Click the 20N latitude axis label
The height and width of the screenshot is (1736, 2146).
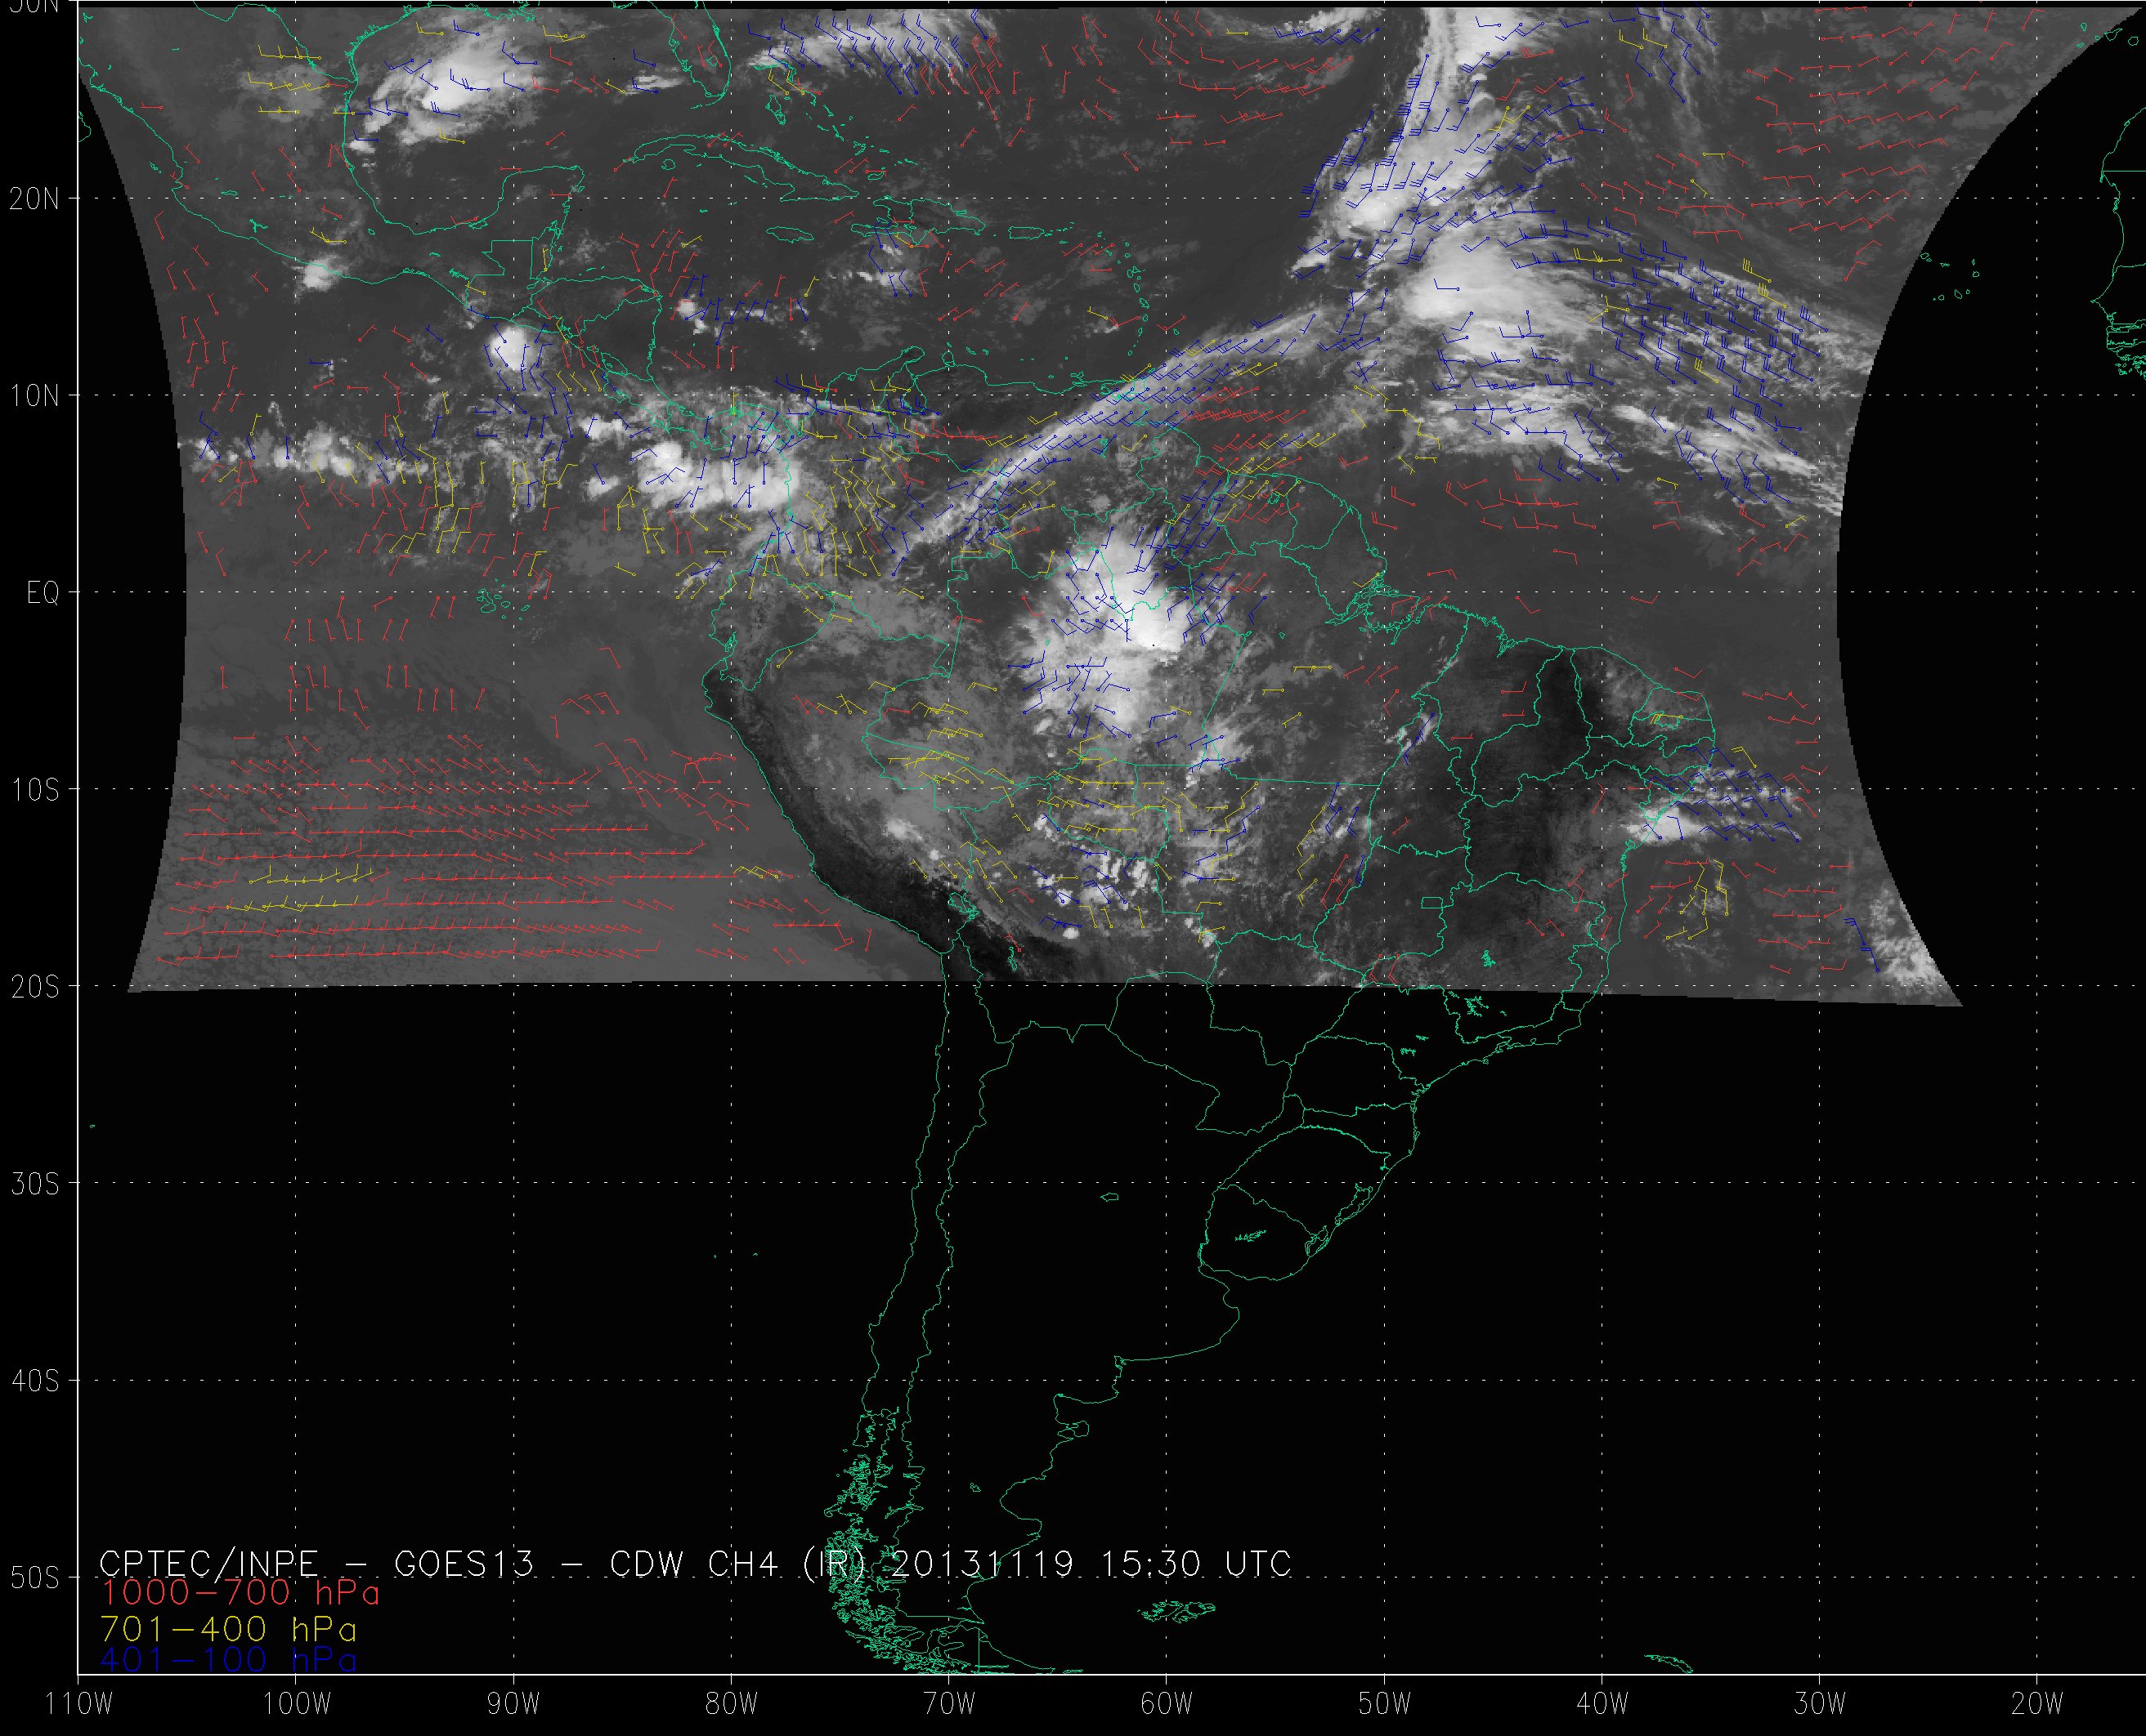[x=34, y=199]
